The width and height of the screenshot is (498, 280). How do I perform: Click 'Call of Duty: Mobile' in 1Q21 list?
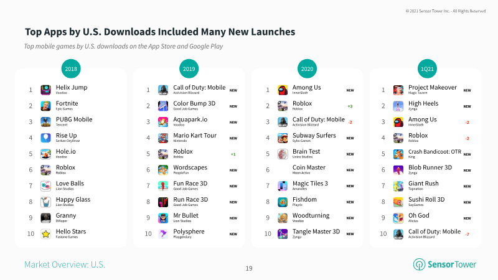pos(435,231)
